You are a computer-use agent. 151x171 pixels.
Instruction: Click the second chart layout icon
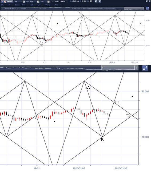[x=100, y=1]
